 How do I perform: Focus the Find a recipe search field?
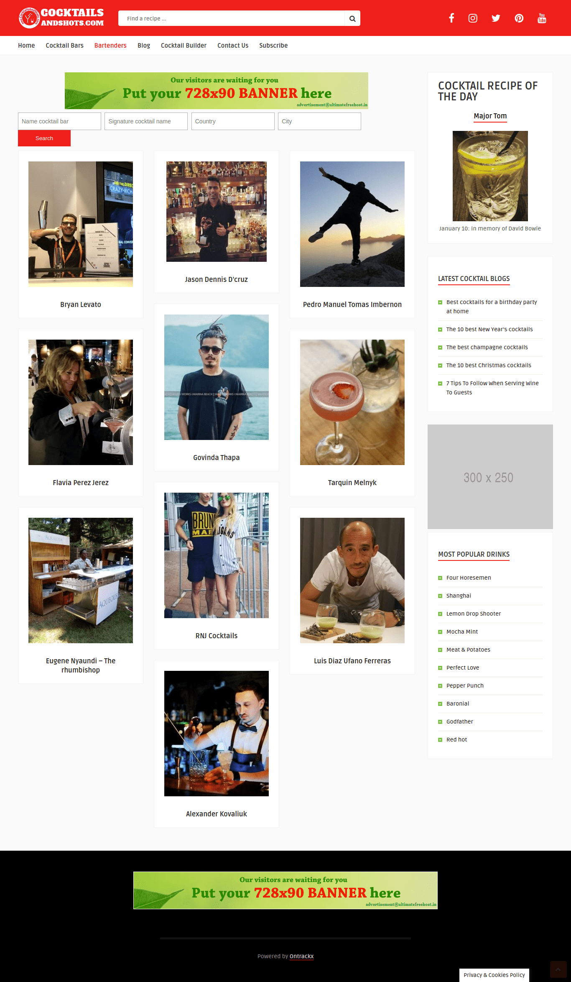click(x=232, y=18)
